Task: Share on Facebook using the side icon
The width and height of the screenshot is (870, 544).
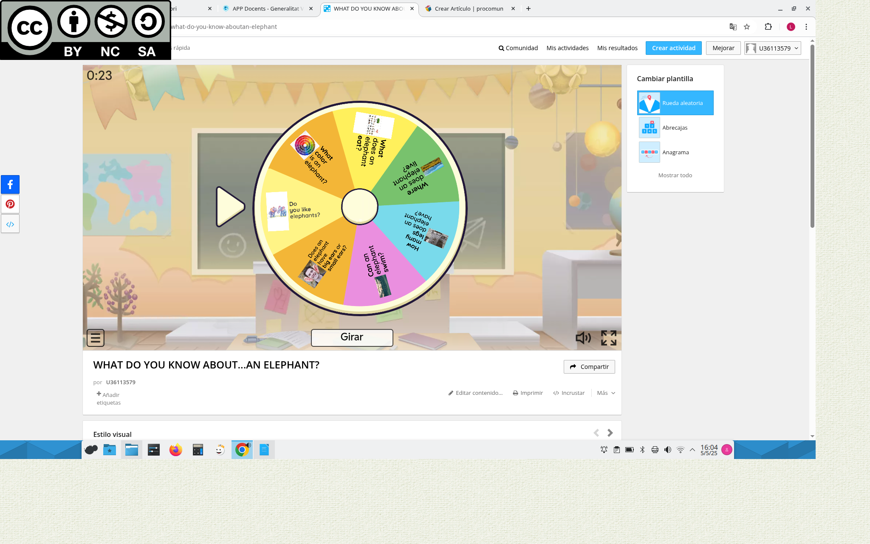Action: click(10, 184)
